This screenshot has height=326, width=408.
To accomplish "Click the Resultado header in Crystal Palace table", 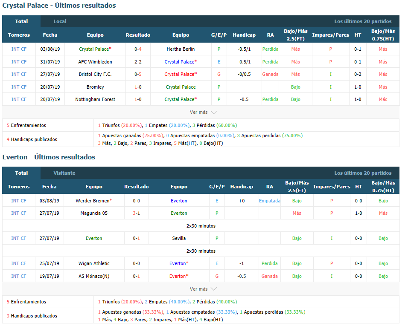I will [138, 35].
